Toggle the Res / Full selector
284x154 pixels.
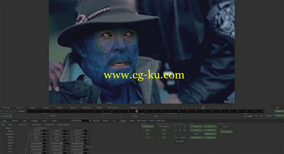point(259,116)
